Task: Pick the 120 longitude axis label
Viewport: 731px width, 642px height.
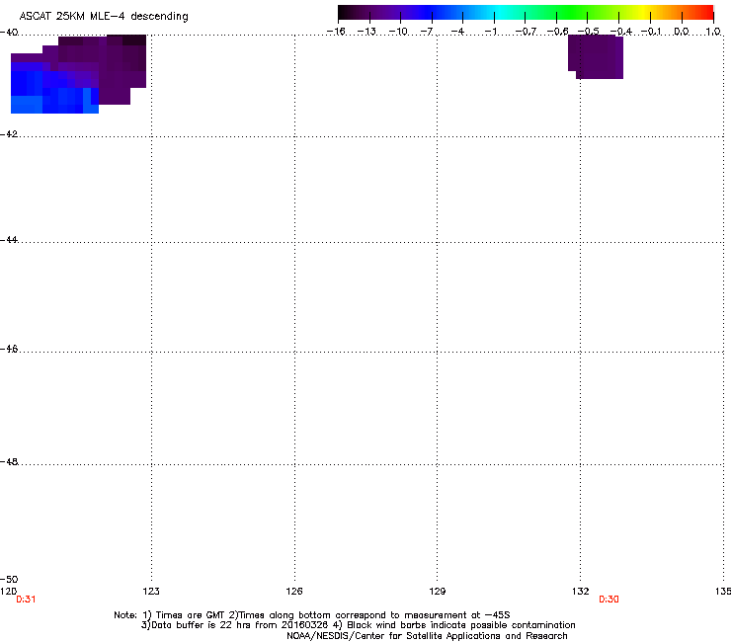Action: click(8, 592)
